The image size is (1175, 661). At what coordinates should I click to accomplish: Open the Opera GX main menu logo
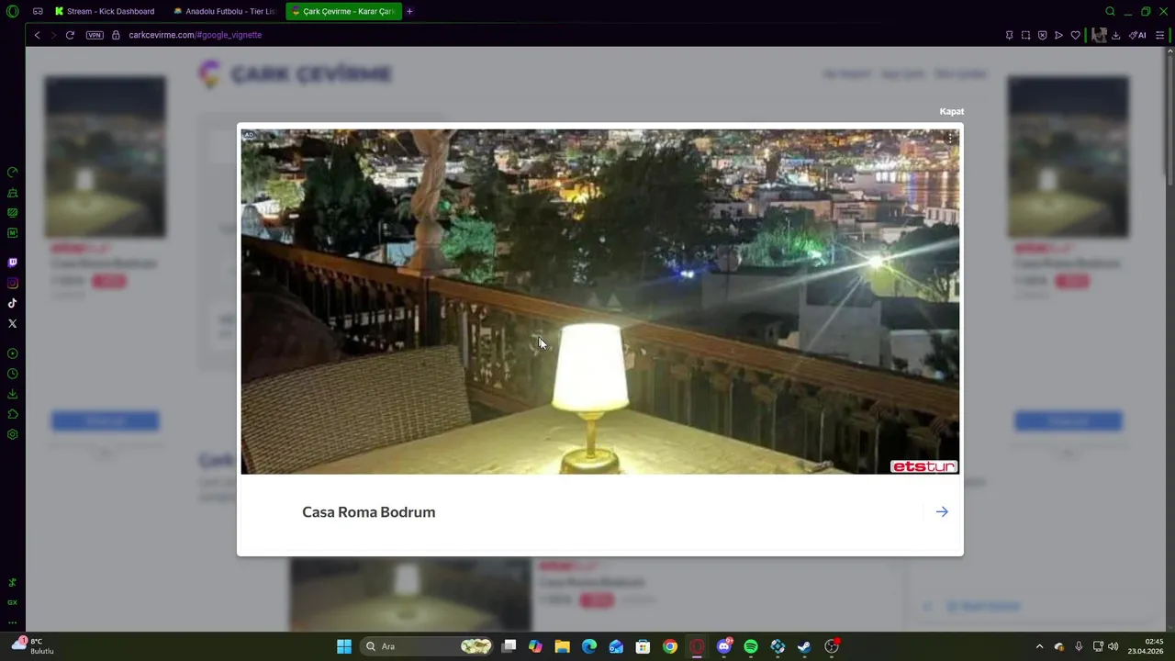[x=12, y=11]
